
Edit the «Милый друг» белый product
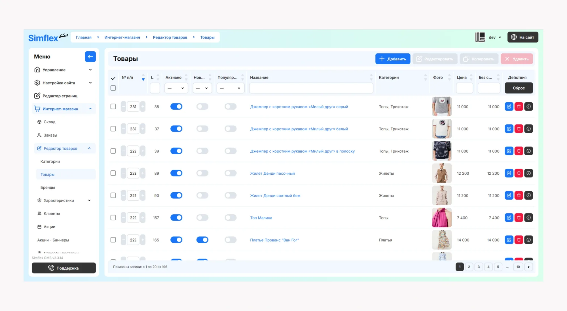click(509, 129)
